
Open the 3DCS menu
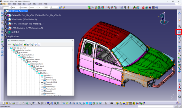pyautogui.click(x=40, y=4)
